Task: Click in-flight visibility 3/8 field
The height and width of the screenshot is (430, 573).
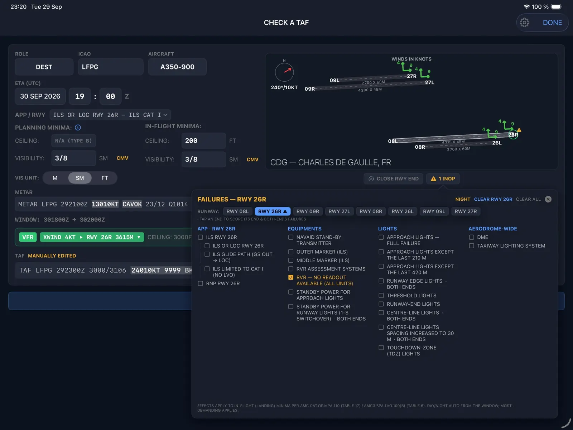Action: coord(204,159)
